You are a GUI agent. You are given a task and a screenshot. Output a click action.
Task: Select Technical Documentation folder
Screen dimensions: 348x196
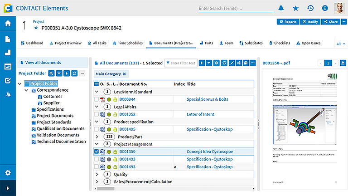61,142
